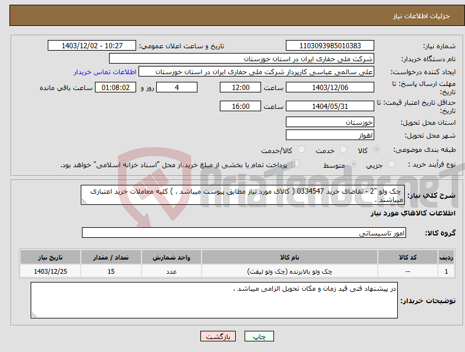This screenshot has width=465, height=352.
Task: Click the واحد شمارش column header
Action: tap(172, 257)
